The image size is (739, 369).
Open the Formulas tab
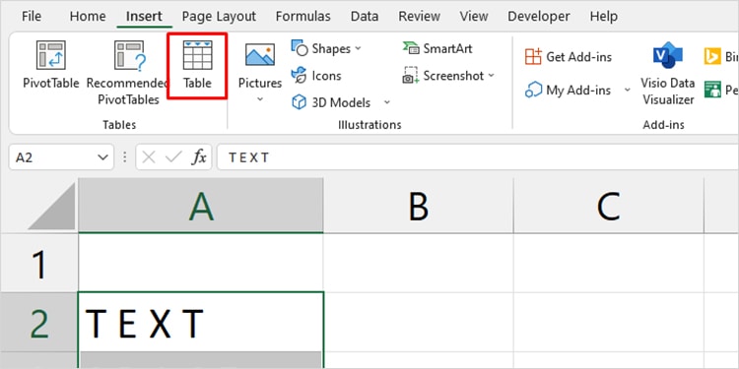click(303, 17)
